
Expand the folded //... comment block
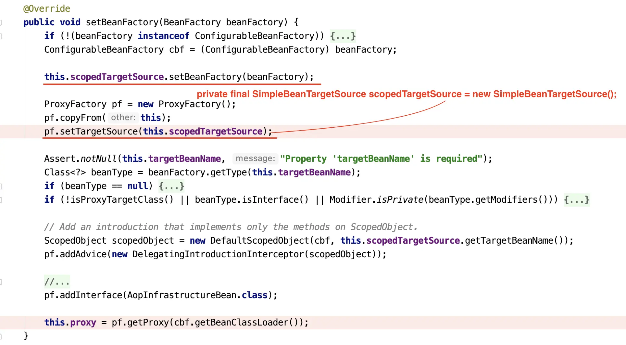(x=57, y=281)
